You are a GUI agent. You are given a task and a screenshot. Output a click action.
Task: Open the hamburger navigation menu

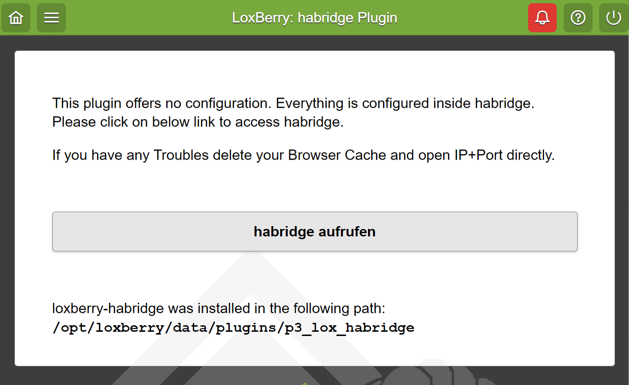click(51, 18)
